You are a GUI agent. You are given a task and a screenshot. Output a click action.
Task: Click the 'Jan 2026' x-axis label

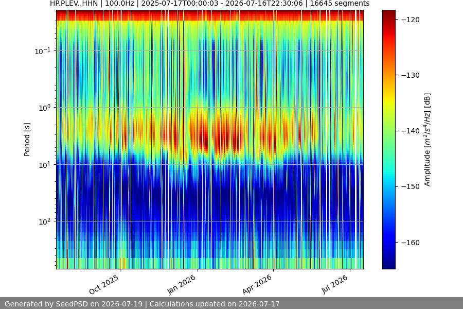[181, 284]
